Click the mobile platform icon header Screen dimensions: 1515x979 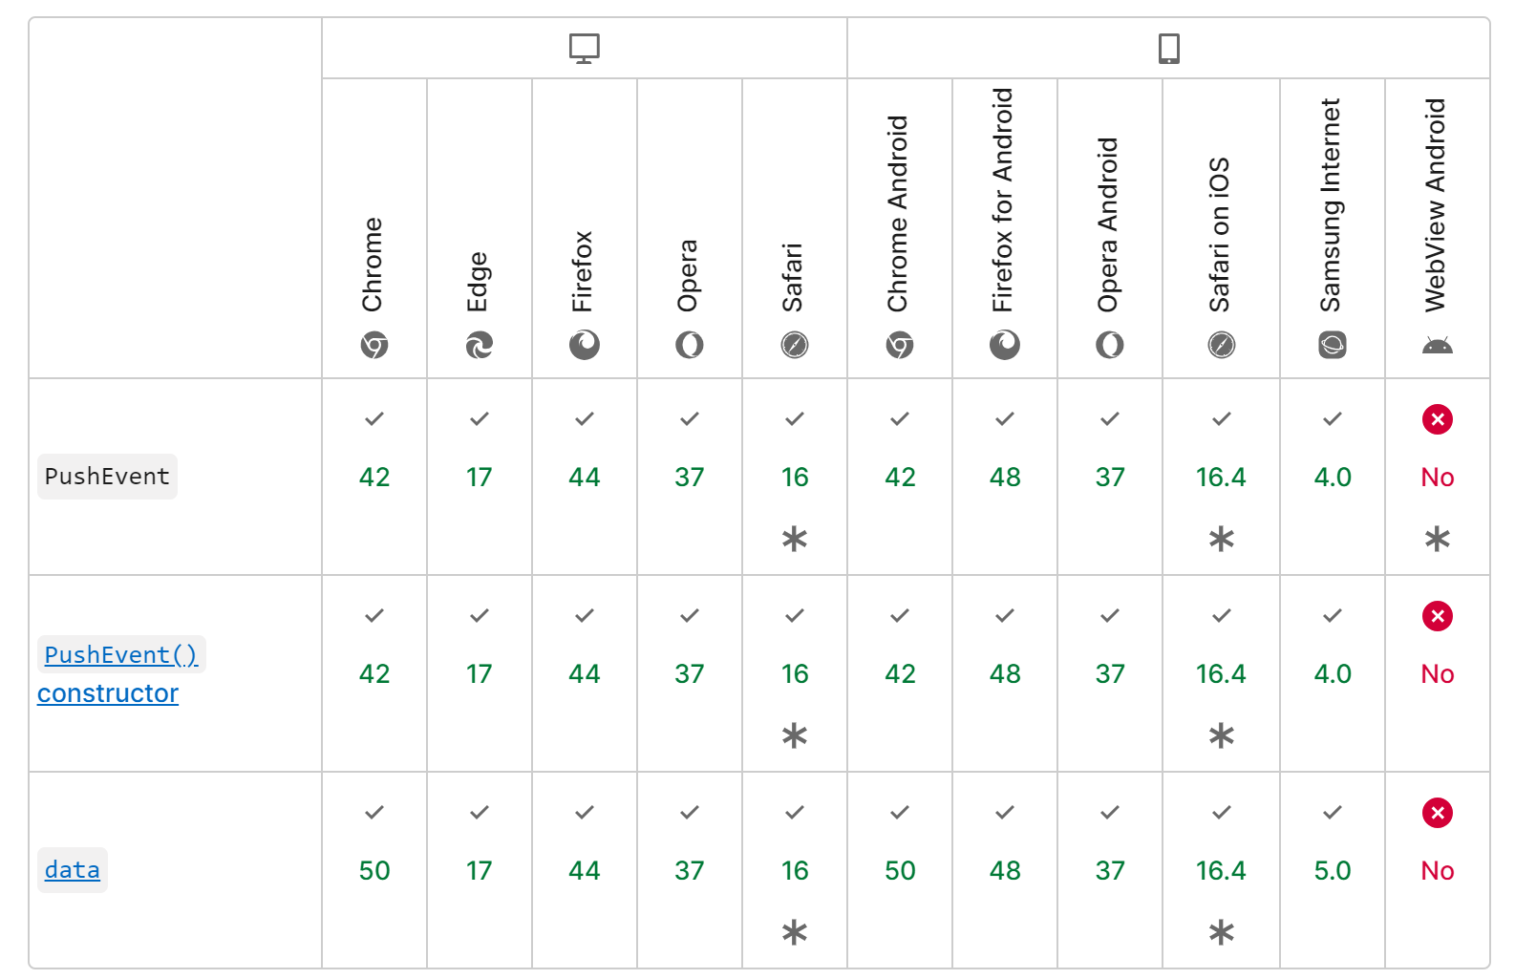click(x=1168, y=48)
